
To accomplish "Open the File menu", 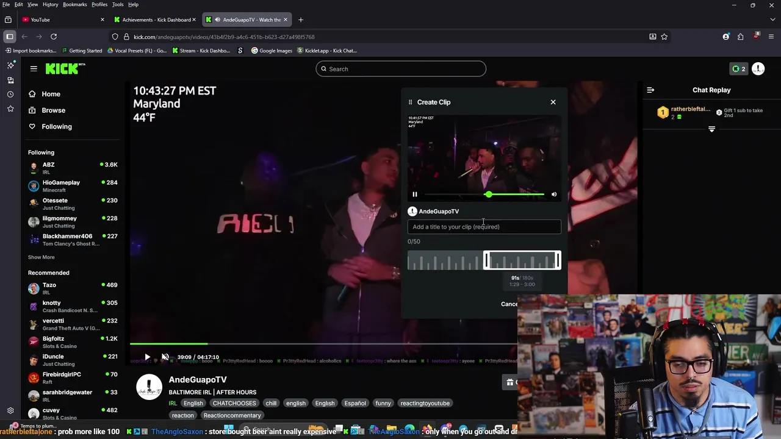I will click(6, 4).
